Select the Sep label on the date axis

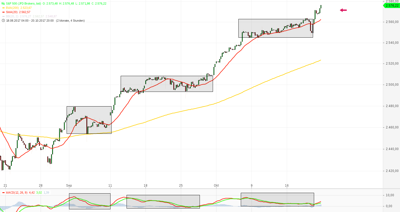(69, 185)
